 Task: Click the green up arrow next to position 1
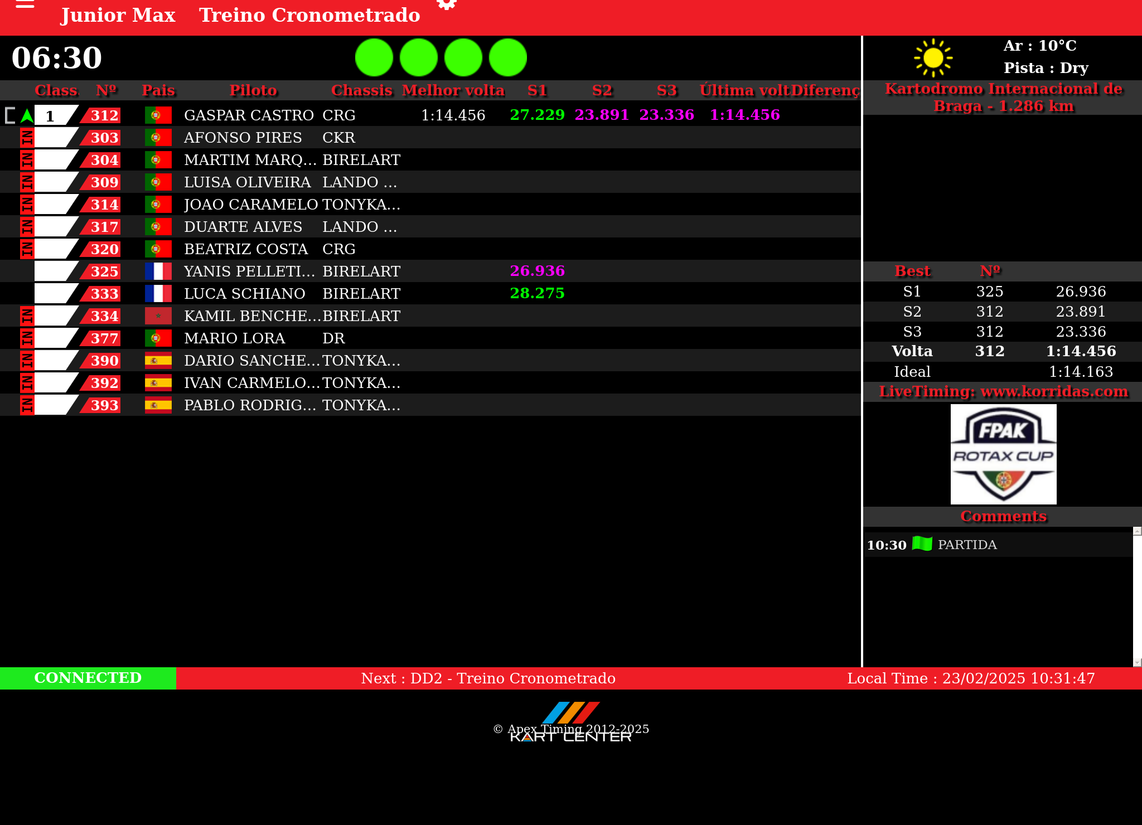(27, 116)
